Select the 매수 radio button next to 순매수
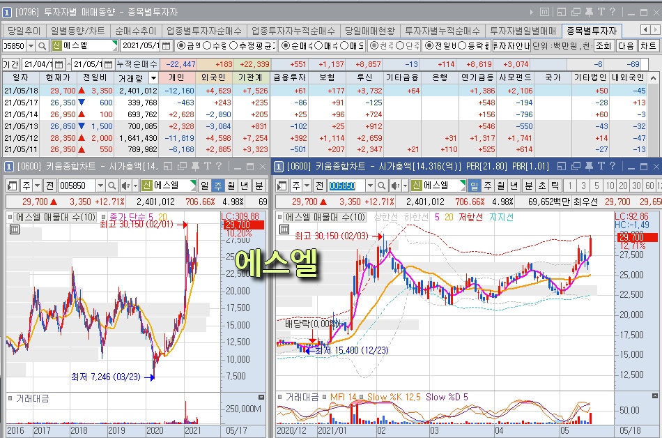 coord(318,45)
